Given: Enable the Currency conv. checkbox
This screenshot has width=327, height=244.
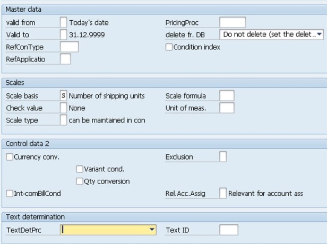Looking at the screenshot, I should click(10, 157).
